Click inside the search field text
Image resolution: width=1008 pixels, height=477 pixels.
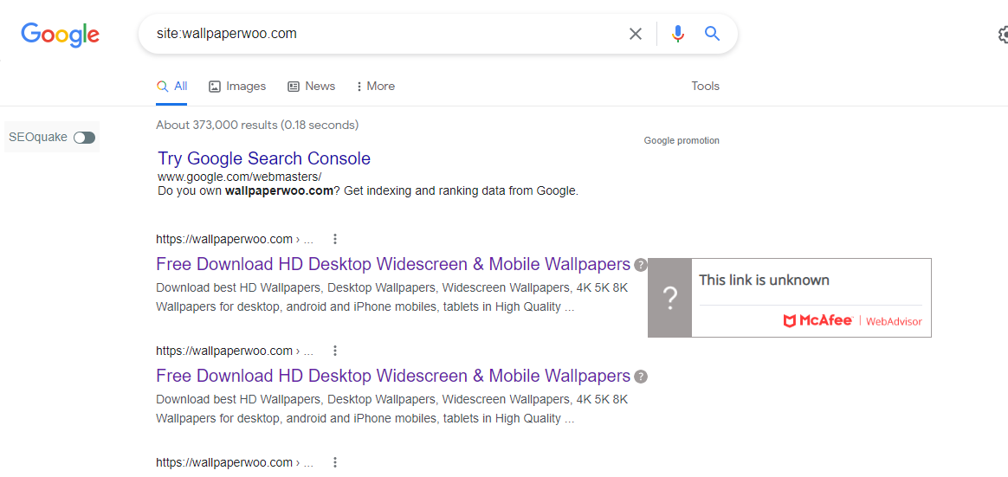point(226,34)
